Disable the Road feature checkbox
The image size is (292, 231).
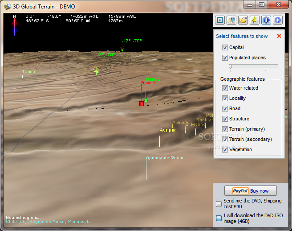pyautogui.click(x=225, y=109)
